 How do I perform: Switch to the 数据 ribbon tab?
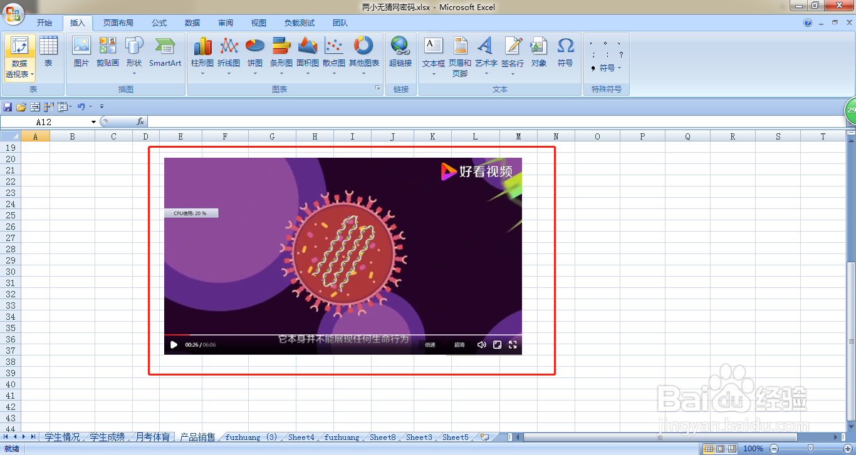pyautogui.click(x=192, y=23)
